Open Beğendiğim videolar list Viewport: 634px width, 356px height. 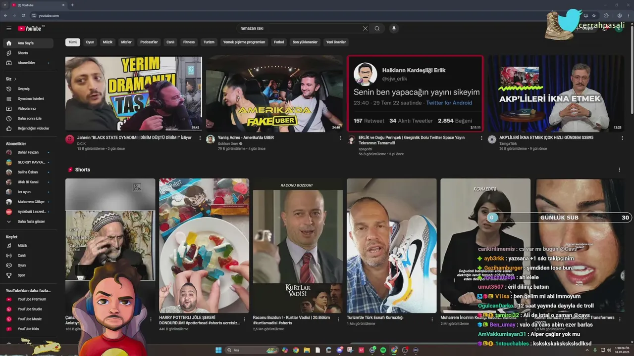point(29,129)
